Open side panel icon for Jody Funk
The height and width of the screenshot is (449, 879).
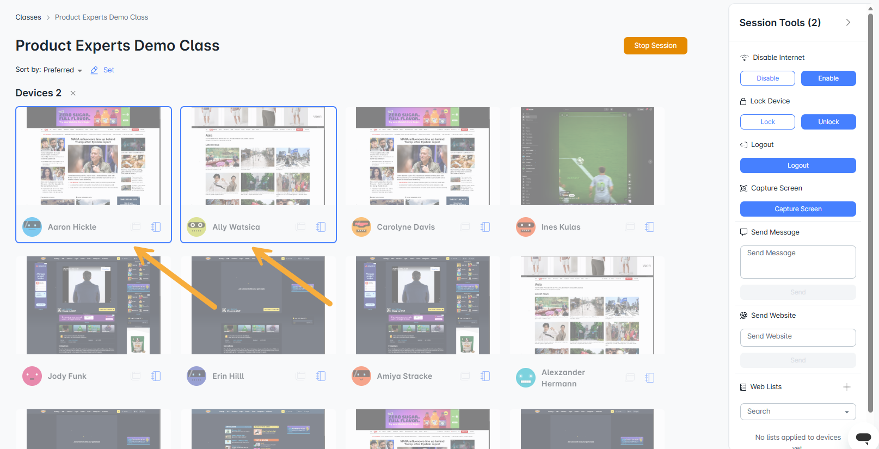(x=156, y=376)
